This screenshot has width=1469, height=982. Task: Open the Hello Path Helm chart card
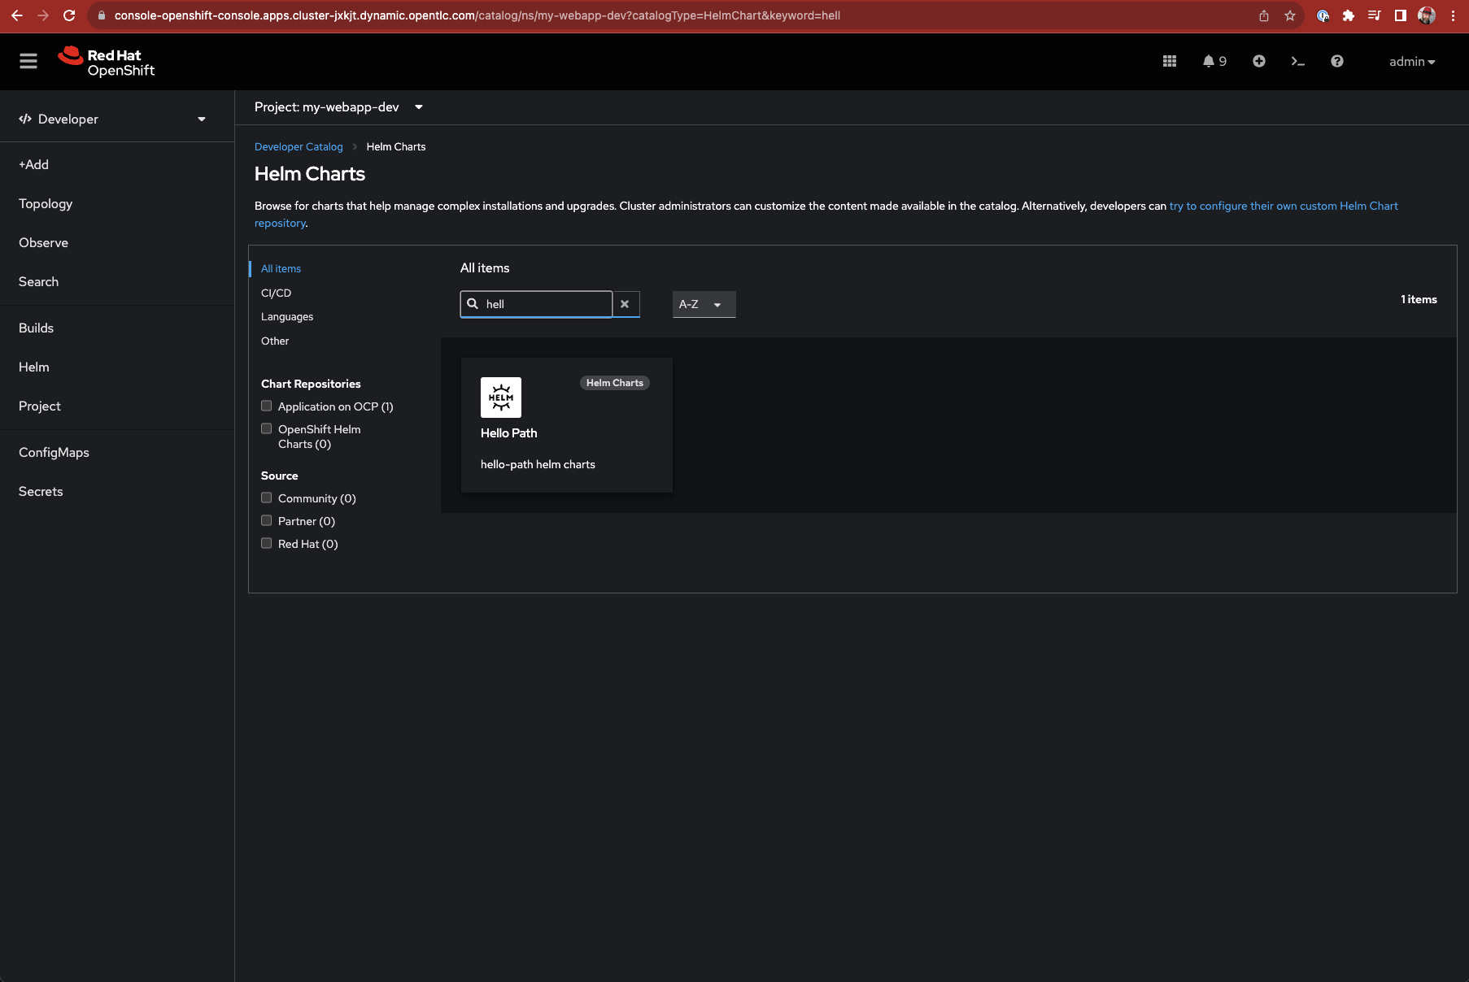(x=566, y=425)
